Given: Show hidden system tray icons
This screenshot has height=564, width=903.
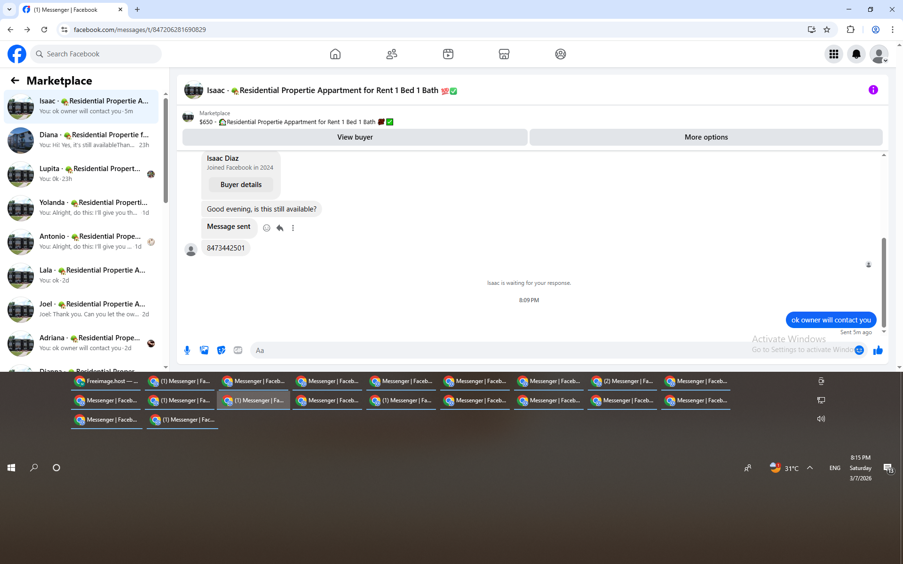Looking at the screenshot, I should coord(810,468).
